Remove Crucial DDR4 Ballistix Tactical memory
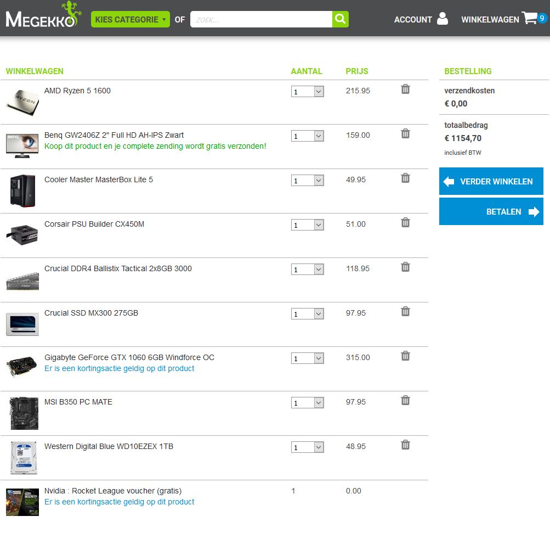This screenshot has width=550, height=533. point(405,267)
